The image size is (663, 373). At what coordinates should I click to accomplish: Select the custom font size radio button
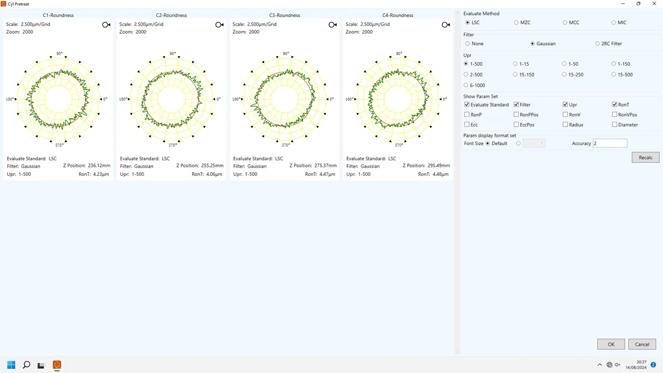518,143
